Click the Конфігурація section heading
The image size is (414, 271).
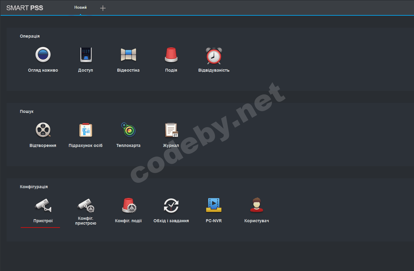34,187
